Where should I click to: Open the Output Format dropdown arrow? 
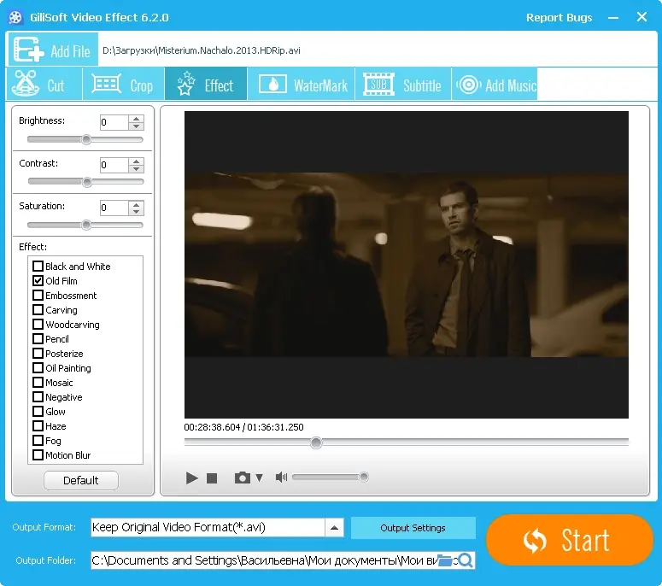click(334, 527)
